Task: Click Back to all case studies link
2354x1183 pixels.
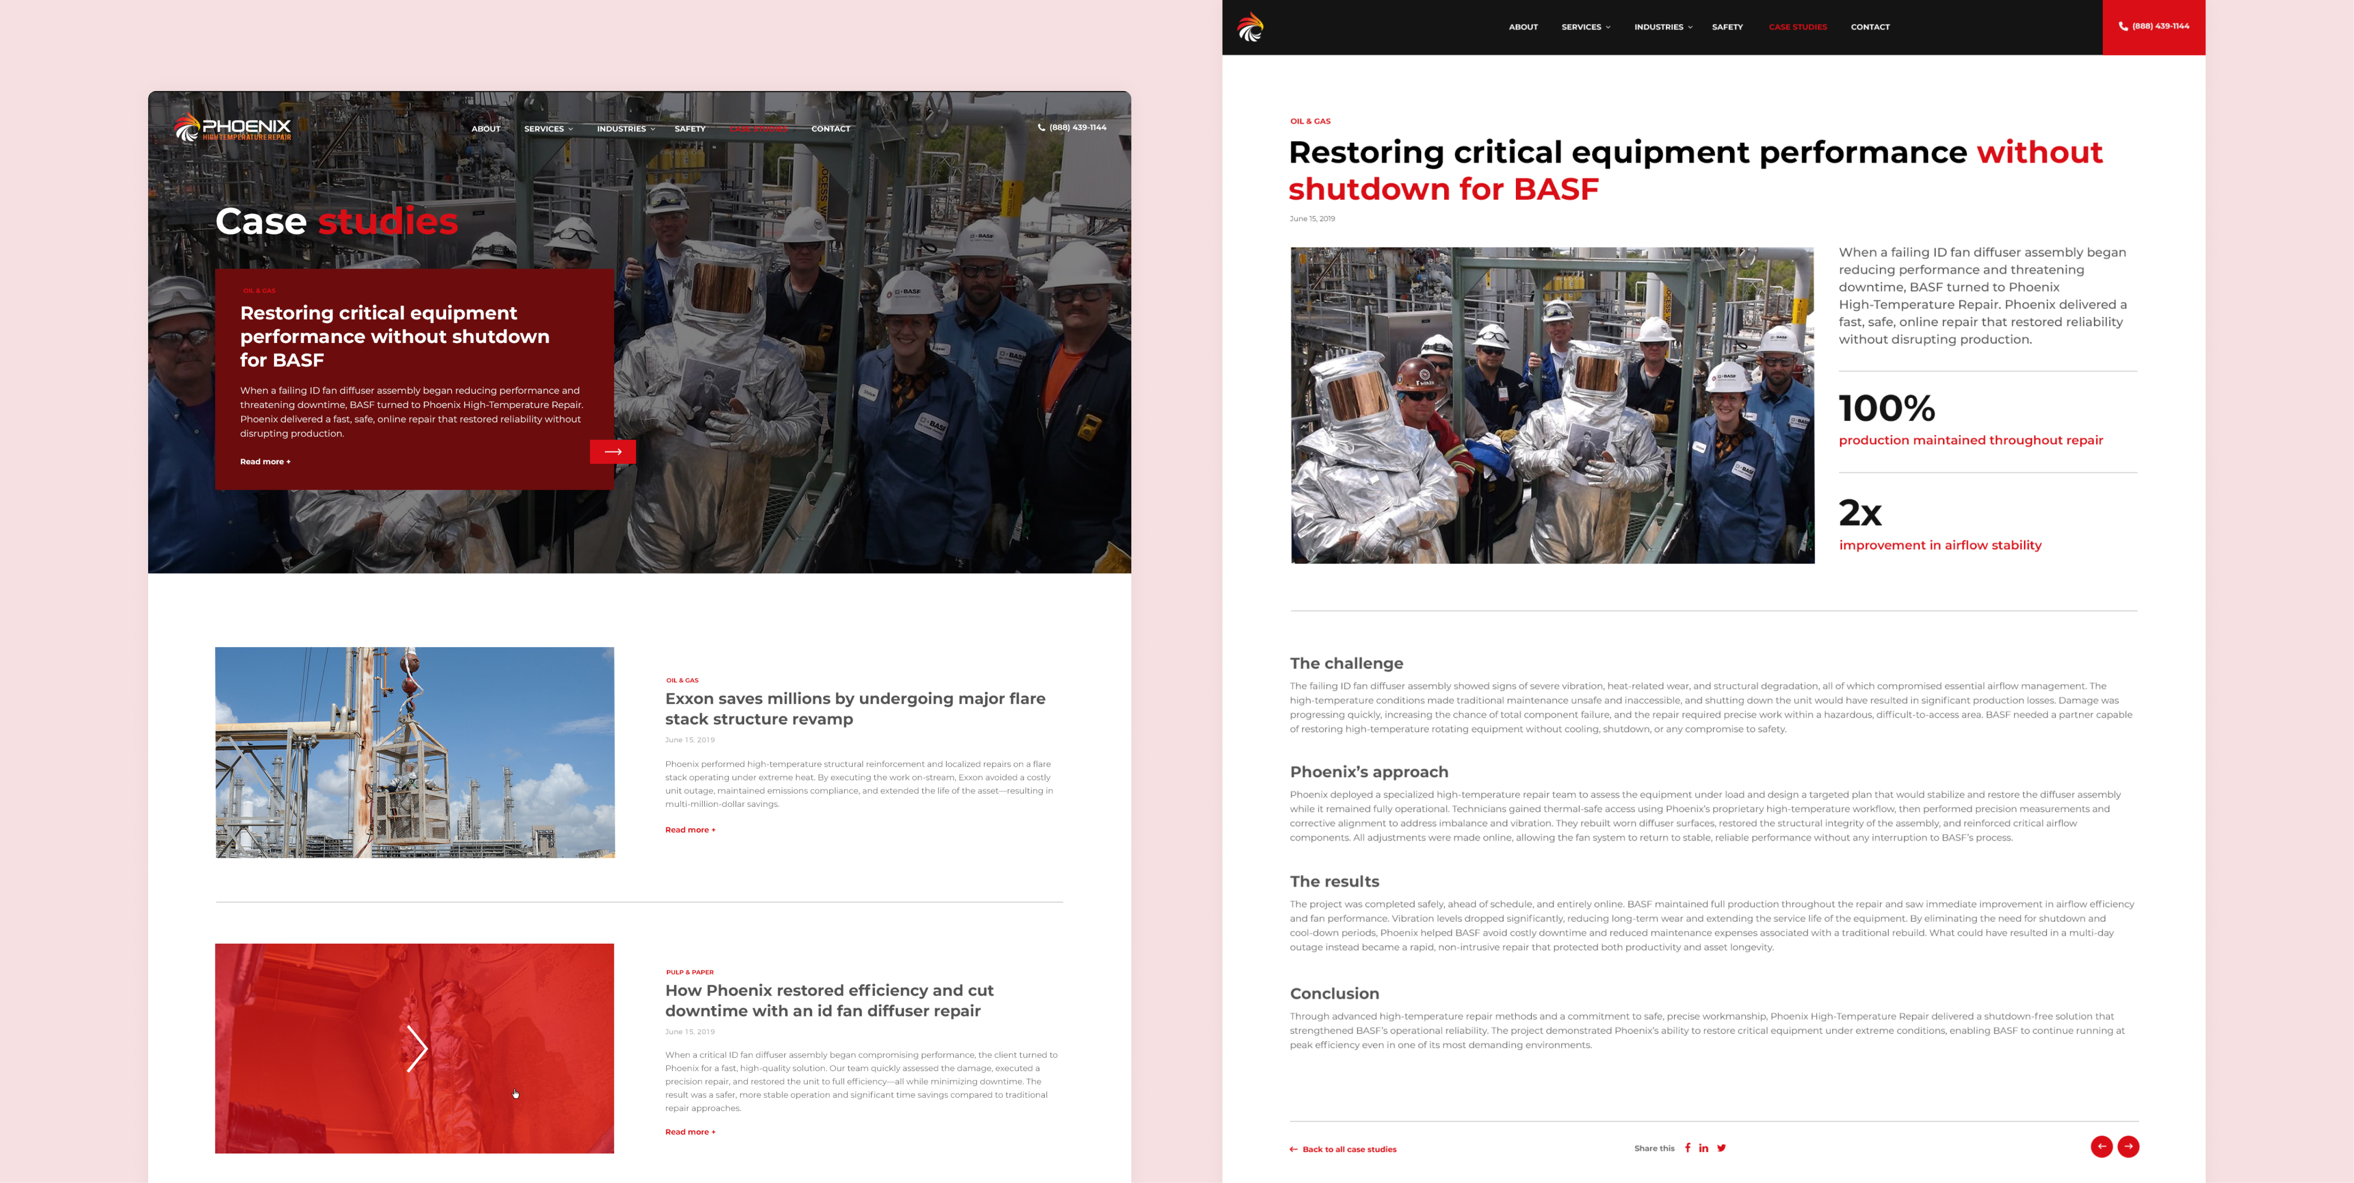Action: point(1342,1149)
